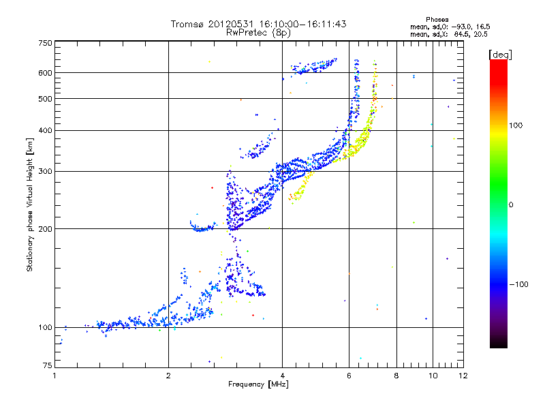Screen dimensions: 545x409
Task: Click the y-axis '75' tick label
Action: coord(48,365)
